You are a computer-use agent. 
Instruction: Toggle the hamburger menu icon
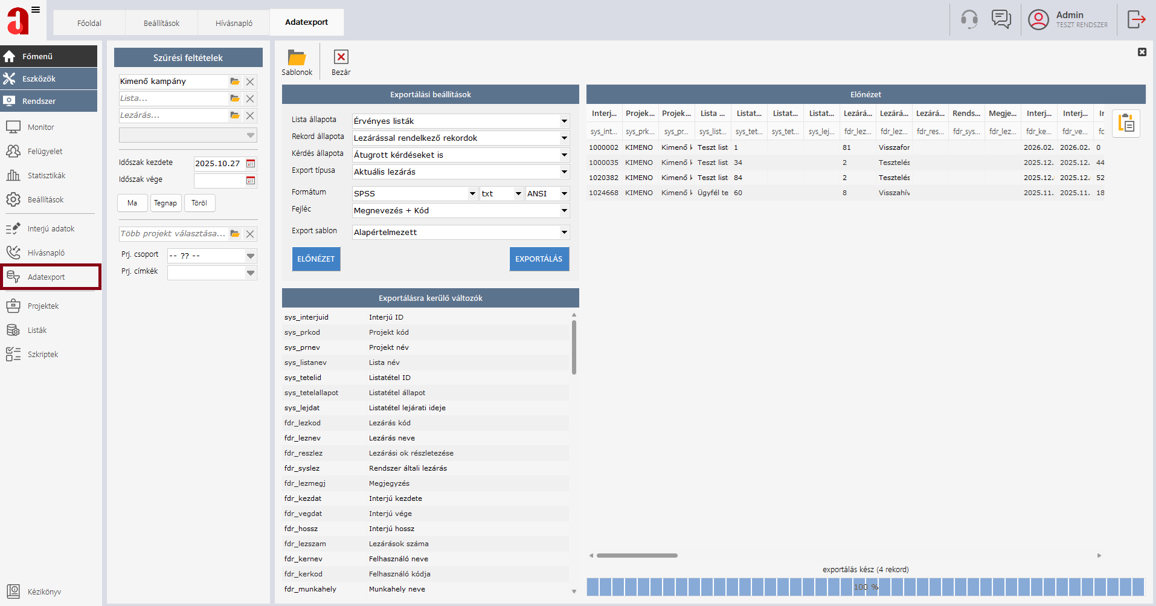pos(36,10)
